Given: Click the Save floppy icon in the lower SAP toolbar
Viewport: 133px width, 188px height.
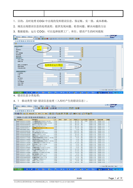Looking at the screenshot, I should click(x=39, y=108).
